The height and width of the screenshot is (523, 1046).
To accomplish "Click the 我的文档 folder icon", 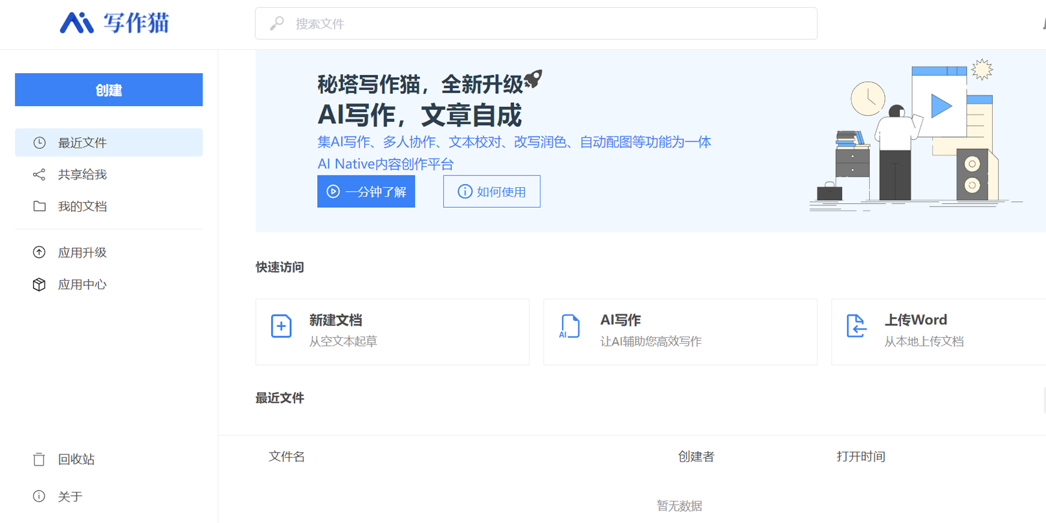I will tap(39, 206).
